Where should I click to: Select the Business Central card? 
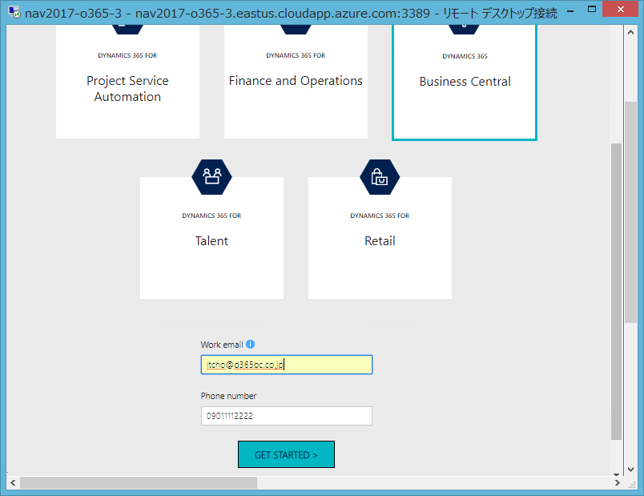pyautogui.click(x=465, y=83)
